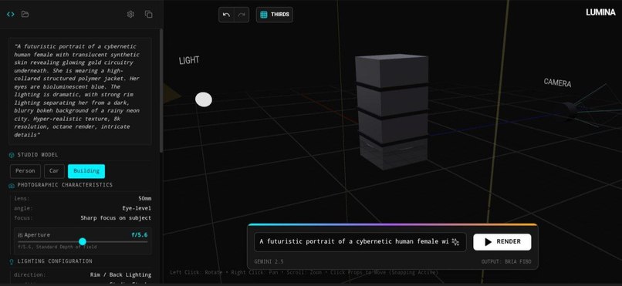Click the PHOTOGRAPHIC CHARACTERISTICS heading
Image resolution: width=622 pixels, height=286 pixels.
pyautogui.click(x=65, y=185)
